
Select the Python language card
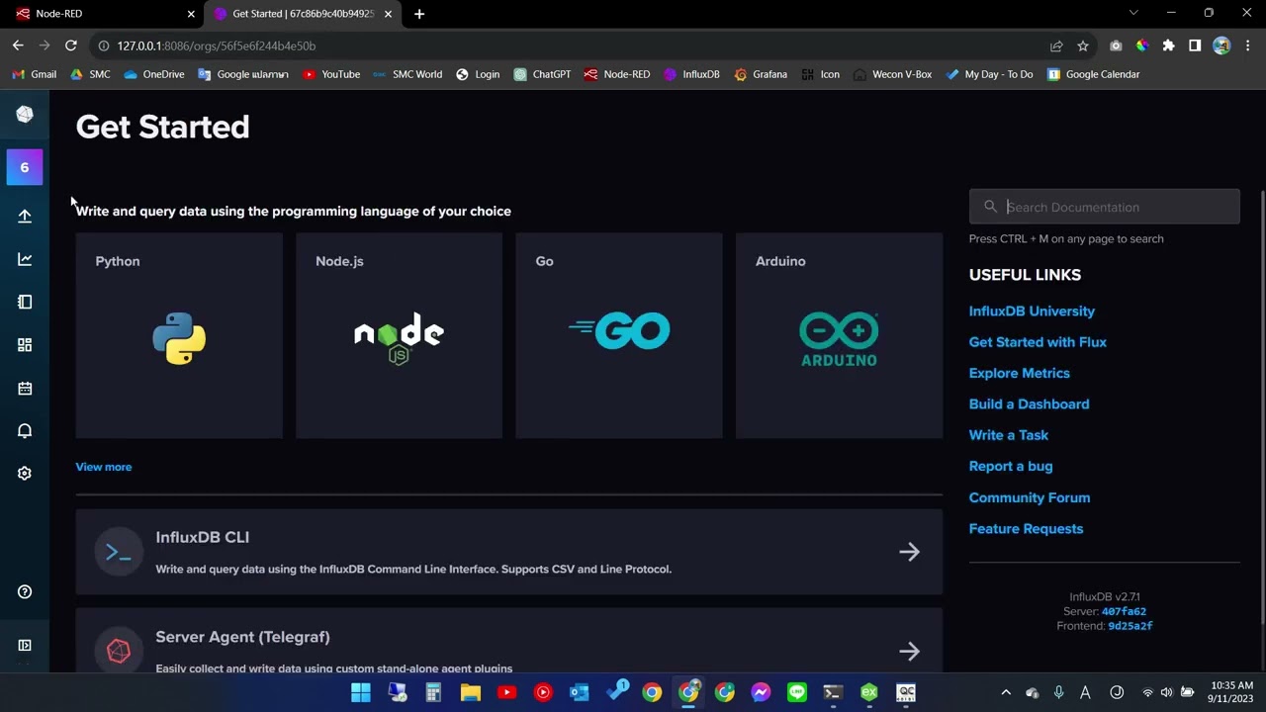point(179,335)
